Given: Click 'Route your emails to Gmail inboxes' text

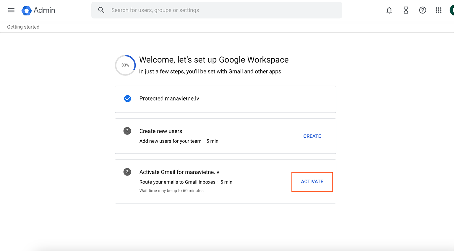Looking at the screenshot, I should coord(177,182).
